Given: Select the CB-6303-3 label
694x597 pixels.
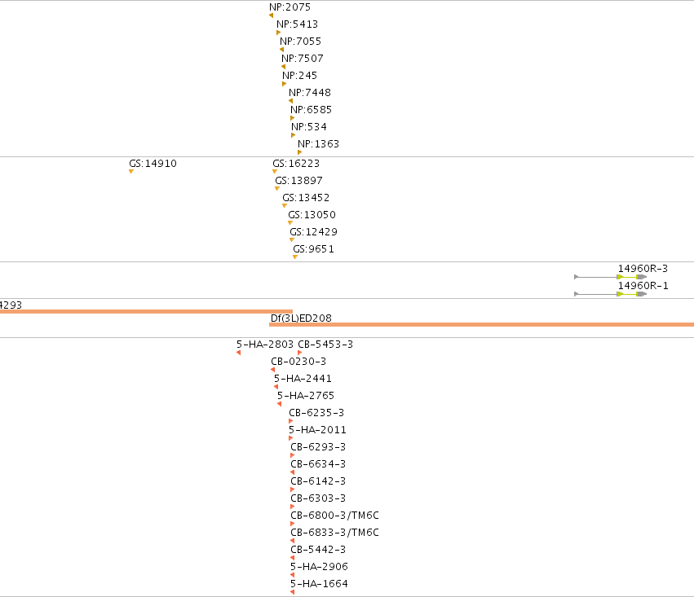Looking at the screenshot, I should [x=318, y=498].
